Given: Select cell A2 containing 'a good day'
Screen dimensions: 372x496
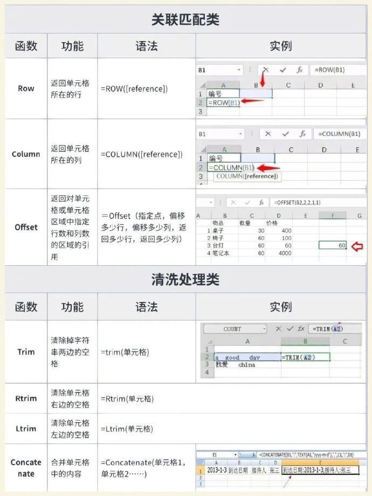Looking at the screenshot, I should pyautogui.click(x=247, y=357).
